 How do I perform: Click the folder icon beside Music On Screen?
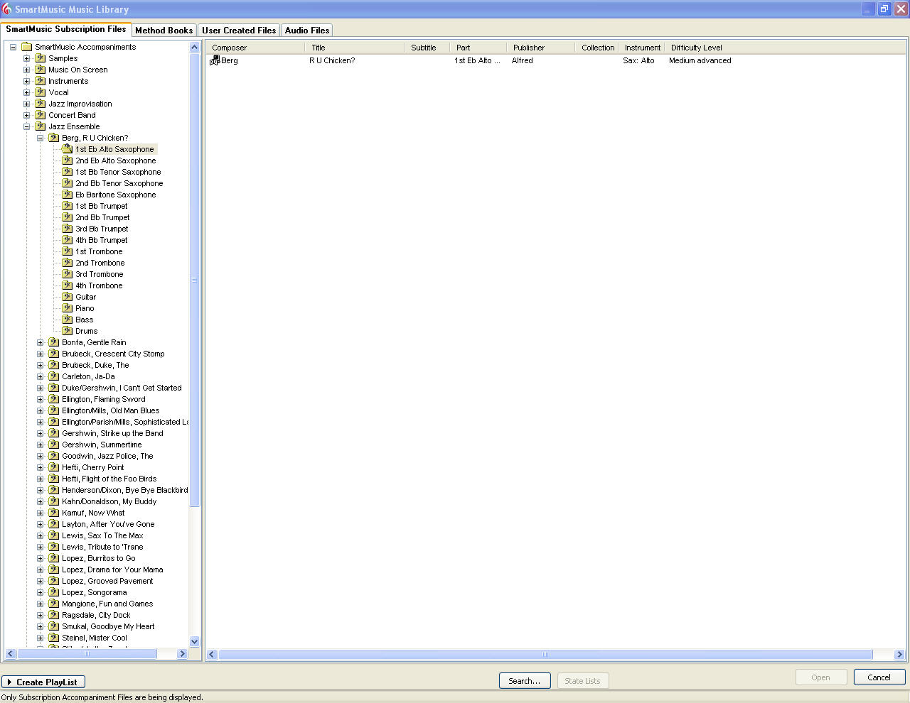(41, 70)
